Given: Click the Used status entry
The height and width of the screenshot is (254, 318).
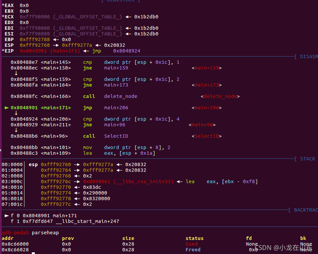Looking at the screenshot, I should 191,244.
